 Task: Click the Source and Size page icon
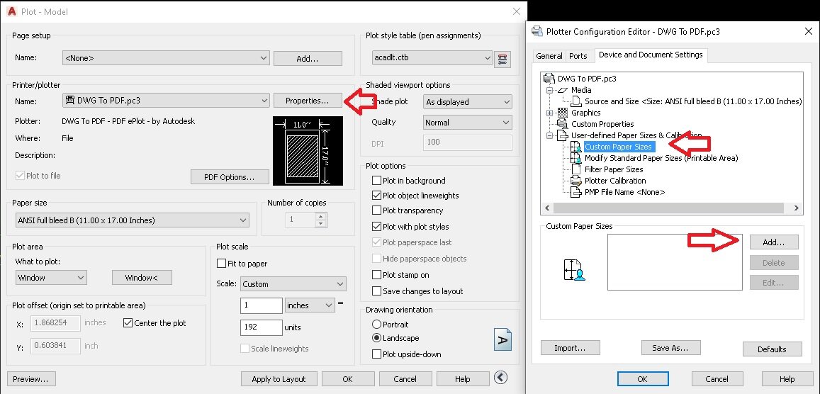click(575, 101)
